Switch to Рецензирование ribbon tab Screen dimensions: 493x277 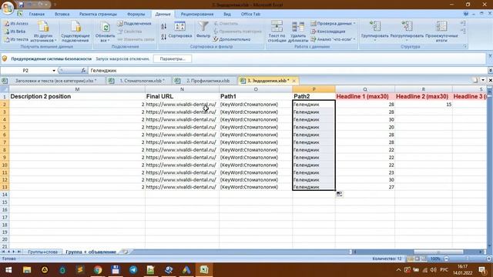pyautogui.click(x=197, y=14)
